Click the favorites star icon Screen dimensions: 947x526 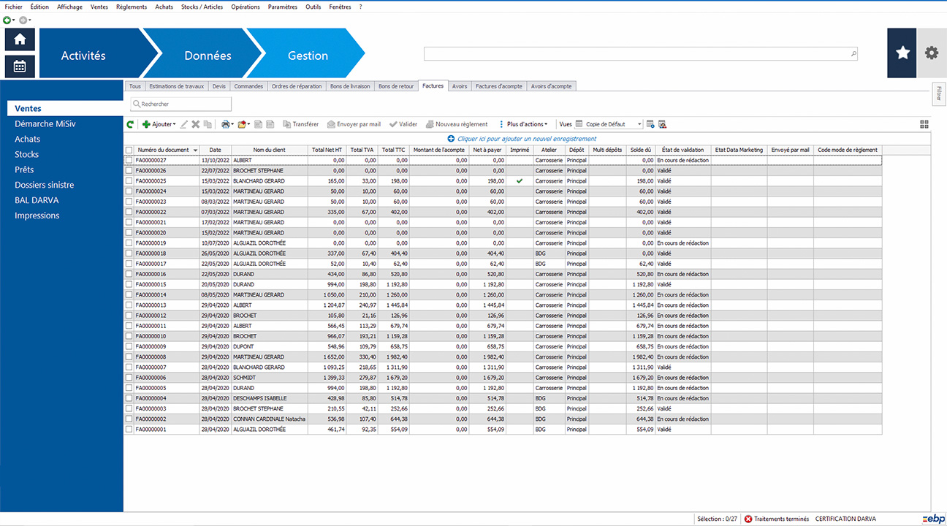pos(902,53)
